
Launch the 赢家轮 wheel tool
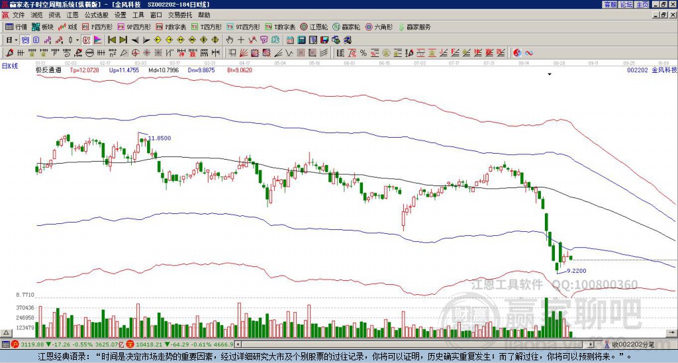pos(346,26)
